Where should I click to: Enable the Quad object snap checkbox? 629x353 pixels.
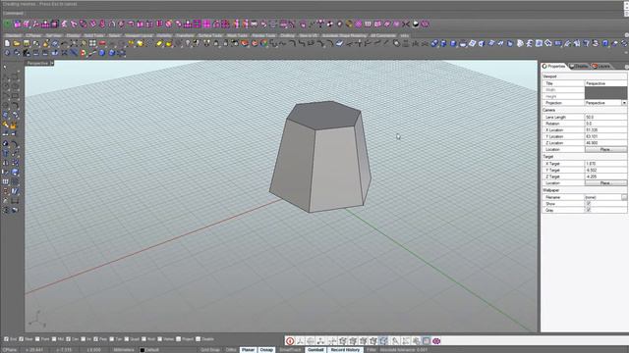tap(127, 339)
